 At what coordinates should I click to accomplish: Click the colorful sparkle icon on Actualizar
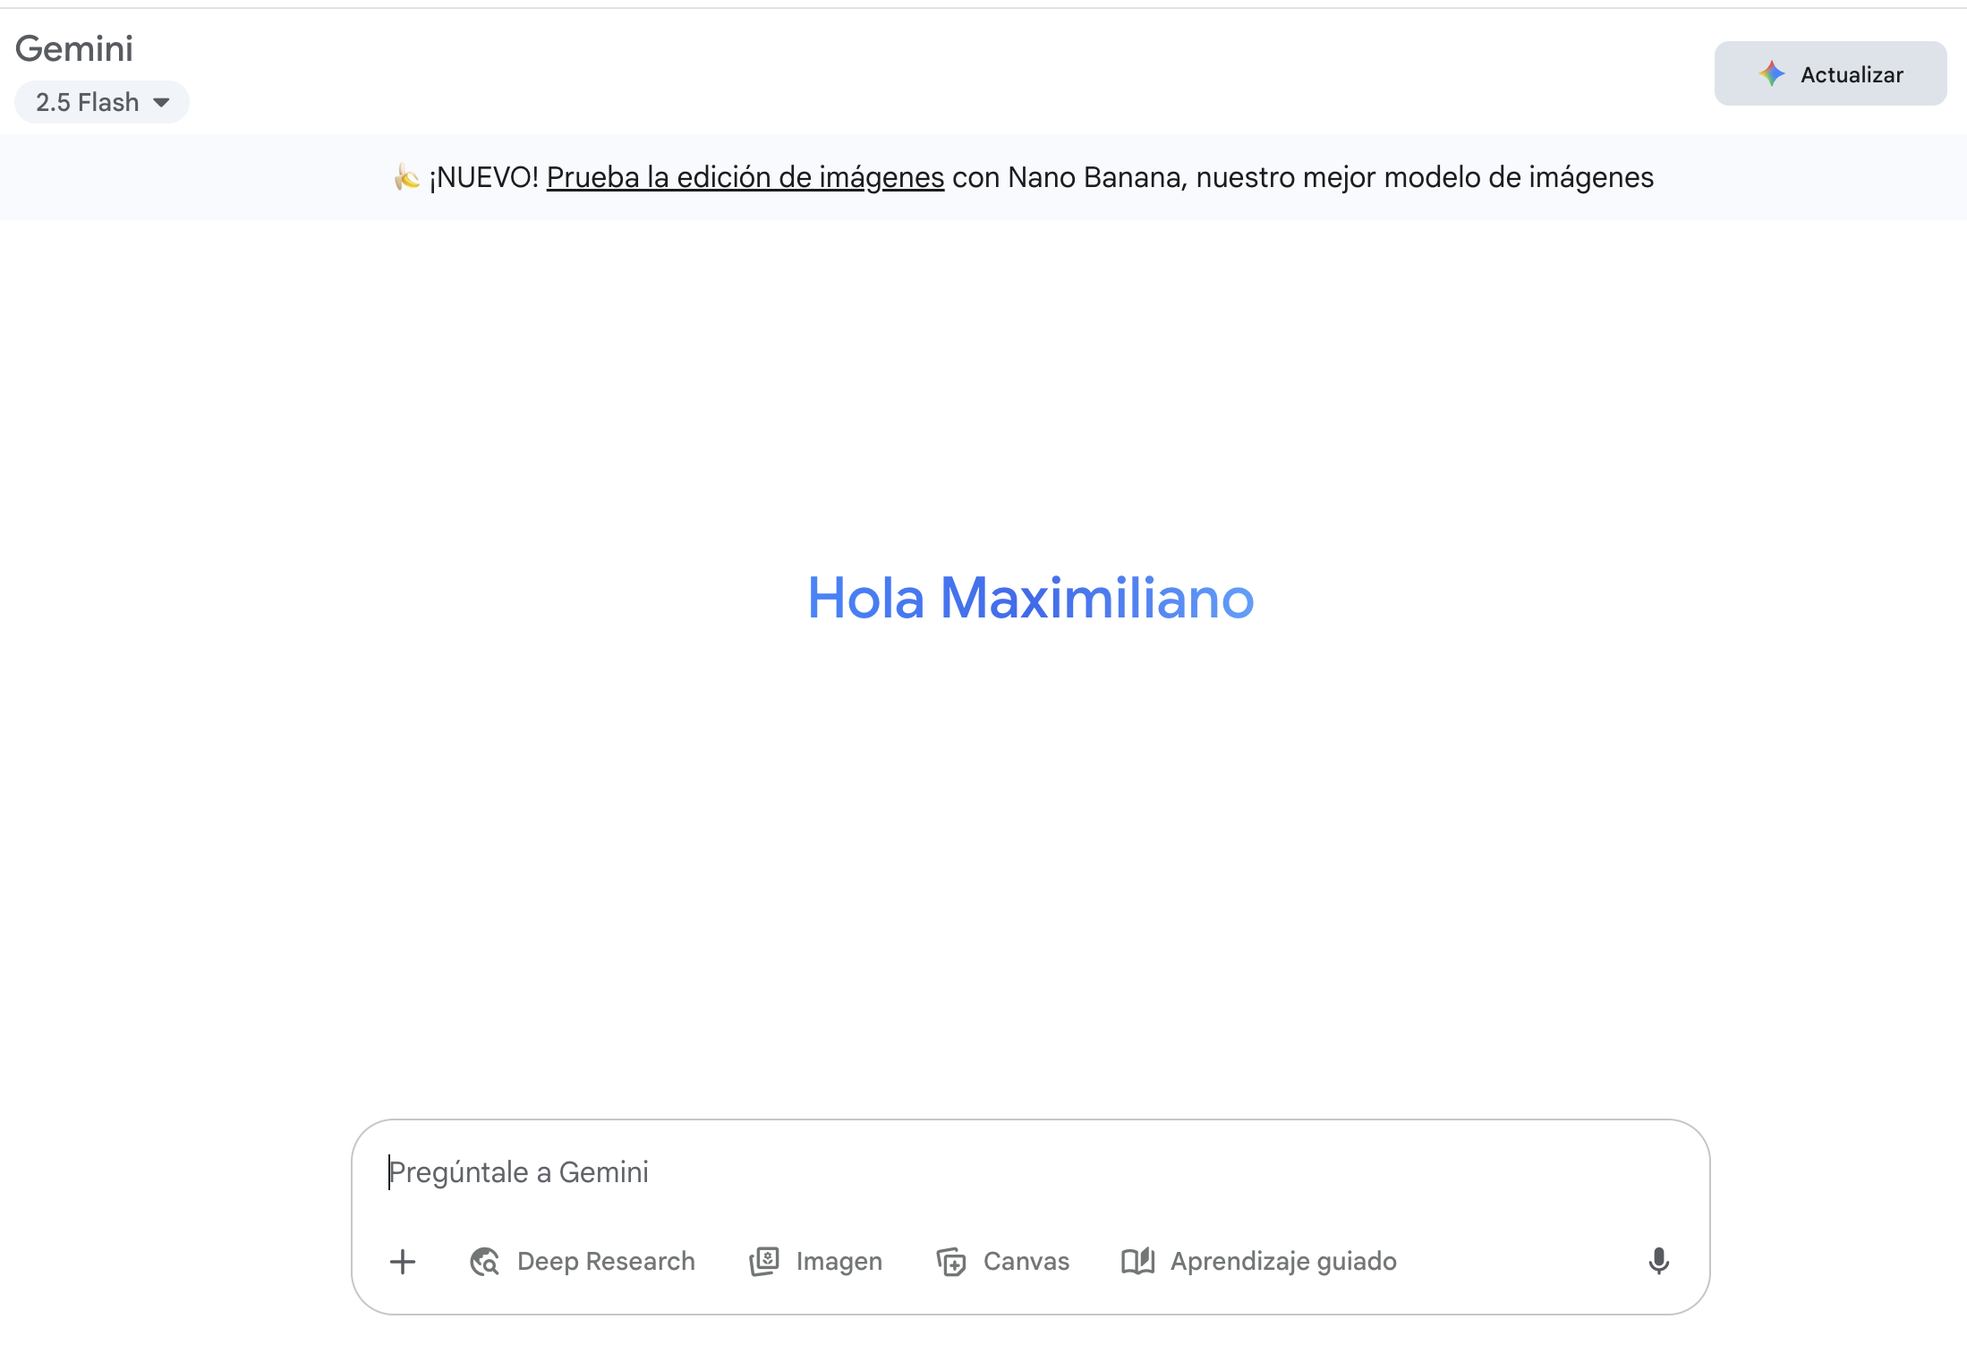pyautogui.click(x=1771, y=74)
